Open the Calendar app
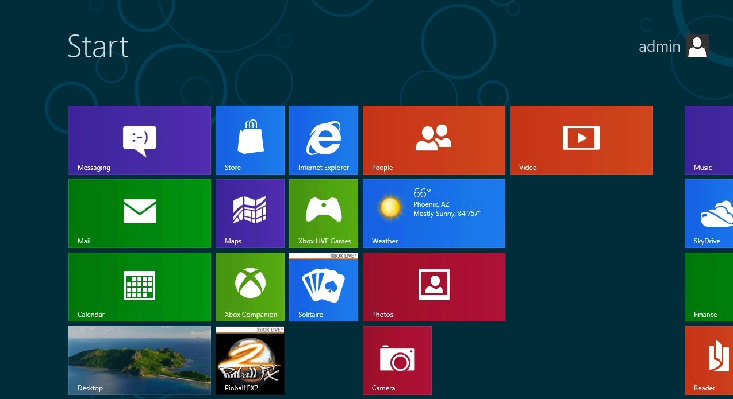This screenshot has height=399, width=733. pyautogui.click(x=139, y=286)
